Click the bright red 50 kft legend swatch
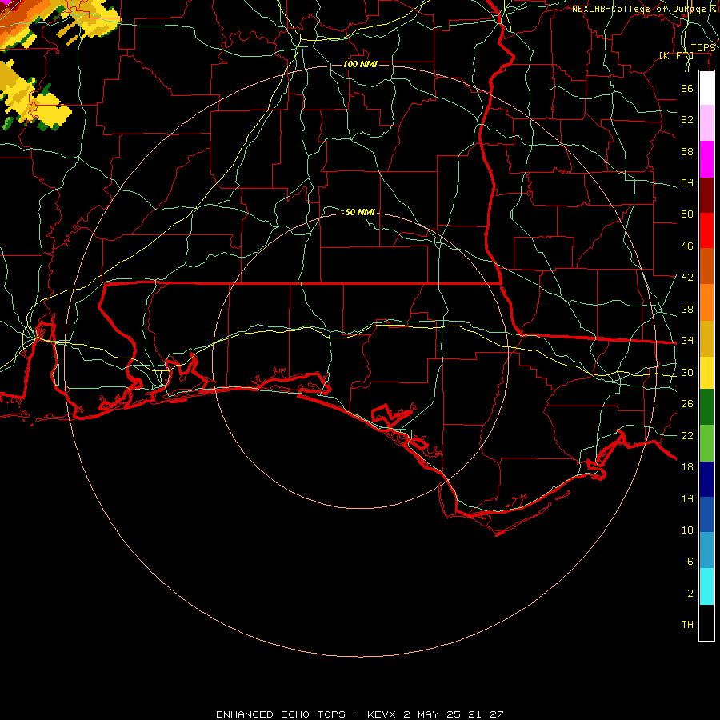The height and width of the screenshot is (720, 720). tap(706, 230)
